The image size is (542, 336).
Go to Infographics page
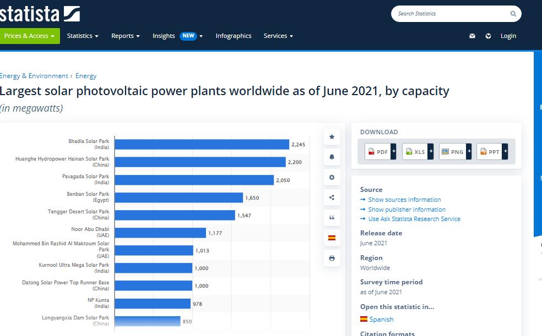tap(234, 36)
